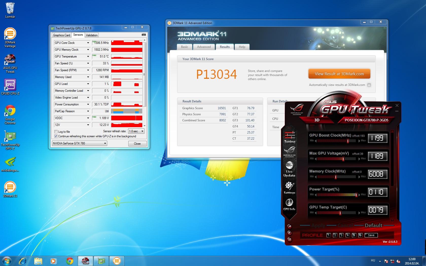Click HU language indicator in system tray

[x=373, y=260]
